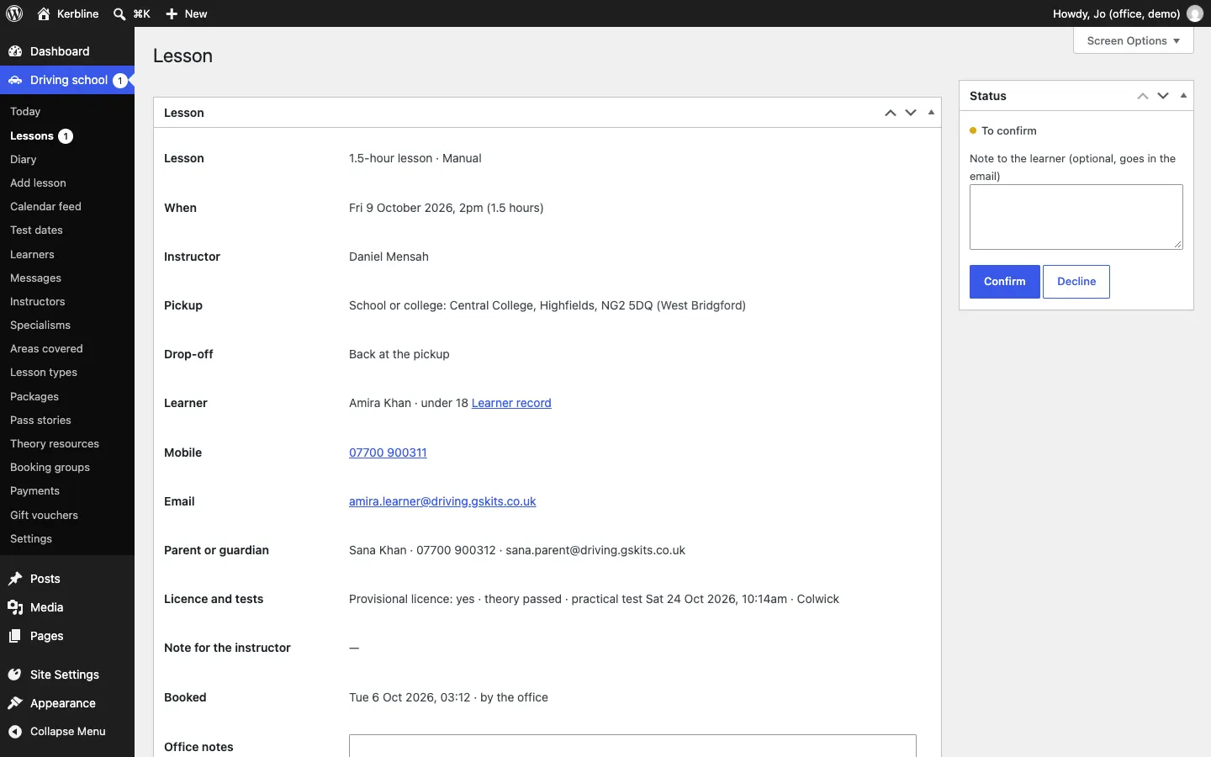The width and height of the screenshot is (1211, 757).
Task: Click the Appearance paintbrush icon
Action: [15, 703]
